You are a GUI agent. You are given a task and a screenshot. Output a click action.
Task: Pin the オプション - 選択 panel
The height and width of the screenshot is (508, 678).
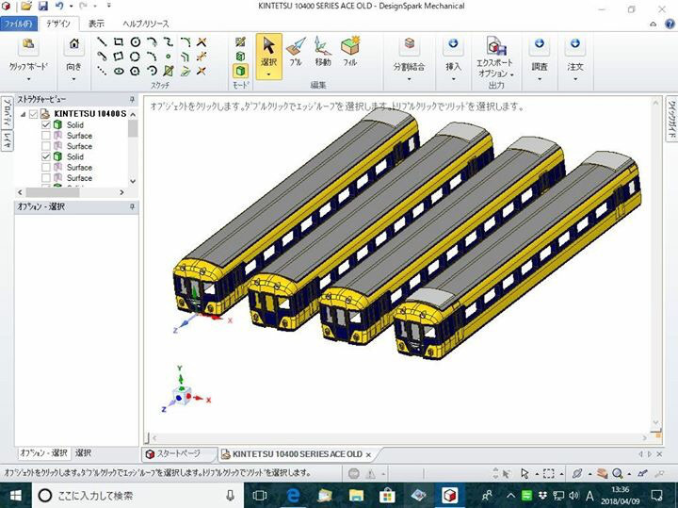pos(132,207)
